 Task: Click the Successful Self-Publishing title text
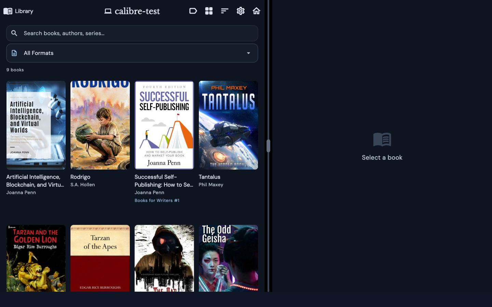click(x=164, y=181)
